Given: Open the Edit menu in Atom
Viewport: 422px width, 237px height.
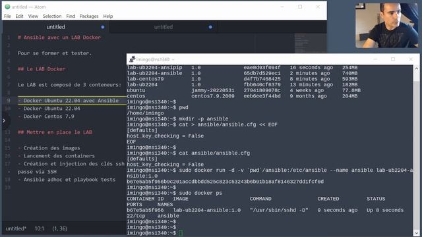Looking at the screenshot, I should point(19,16).
